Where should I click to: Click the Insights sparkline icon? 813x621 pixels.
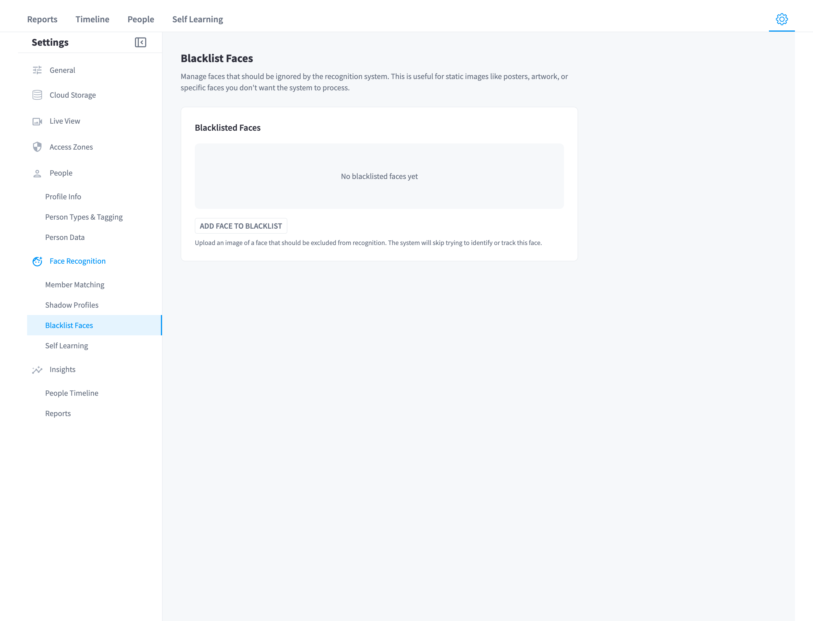pos(37,370)
